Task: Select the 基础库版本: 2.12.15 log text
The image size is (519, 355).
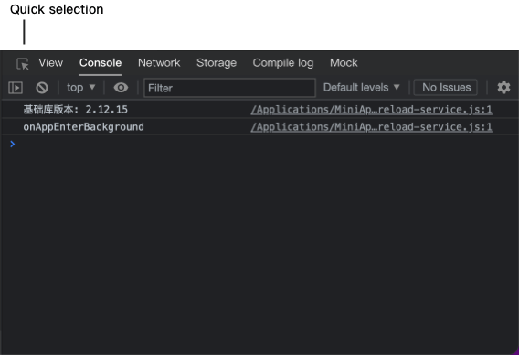Action: point(75,110)
